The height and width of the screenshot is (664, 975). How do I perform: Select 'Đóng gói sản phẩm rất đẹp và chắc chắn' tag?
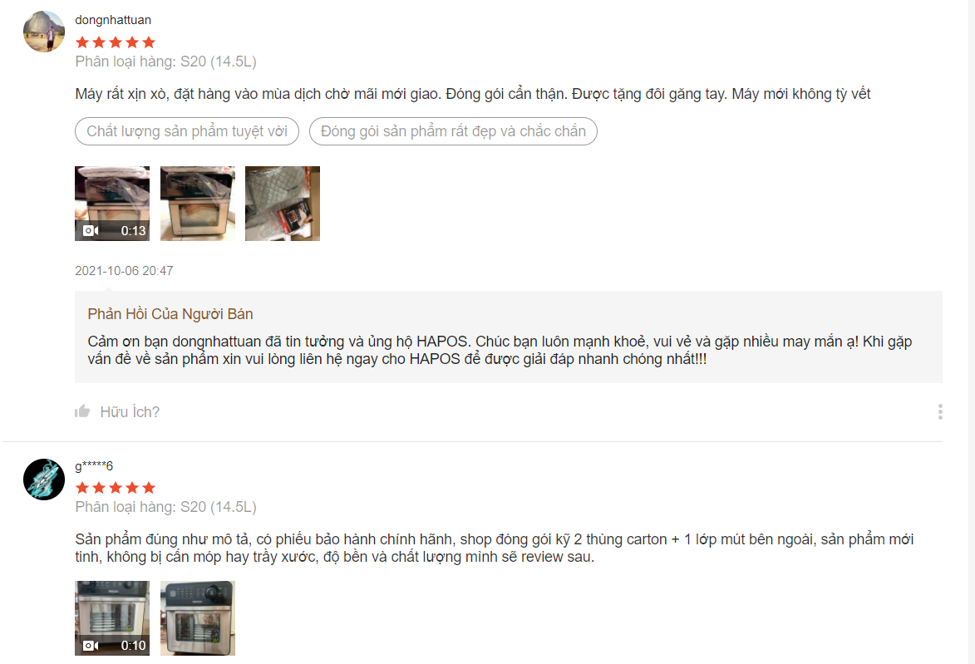click(453, 131)
